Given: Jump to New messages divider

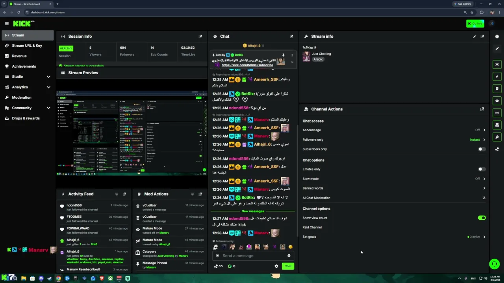Looking at the screenshot, I should (x=253, y=211).
